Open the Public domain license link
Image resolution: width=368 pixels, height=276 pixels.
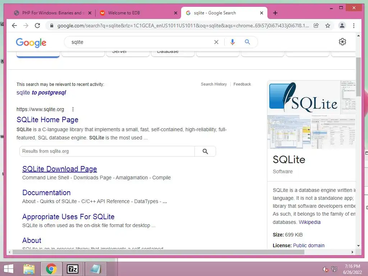(x=309, y=245)
